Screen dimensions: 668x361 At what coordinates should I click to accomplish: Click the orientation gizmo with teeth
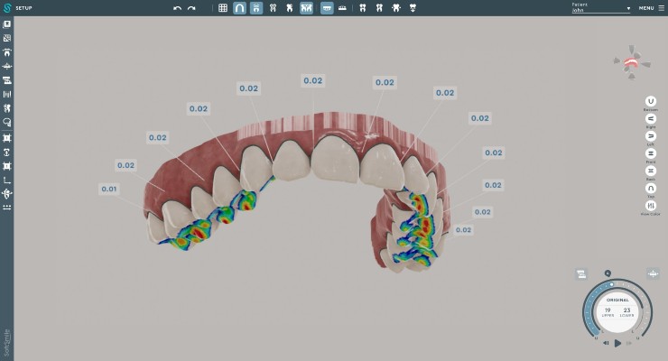[x=631, y=63]
